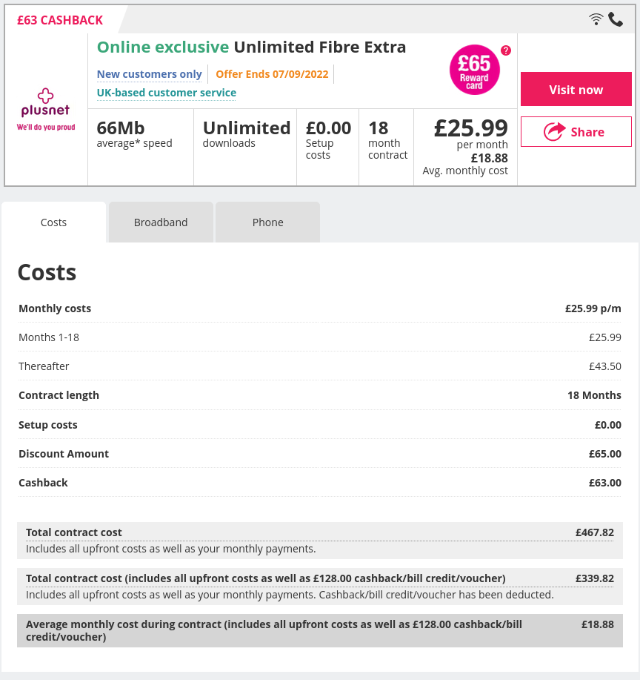Image resolution: width=640 pixels, height=680 pixels.
Task: Open the Phone tab
Action: coord(267,222)
